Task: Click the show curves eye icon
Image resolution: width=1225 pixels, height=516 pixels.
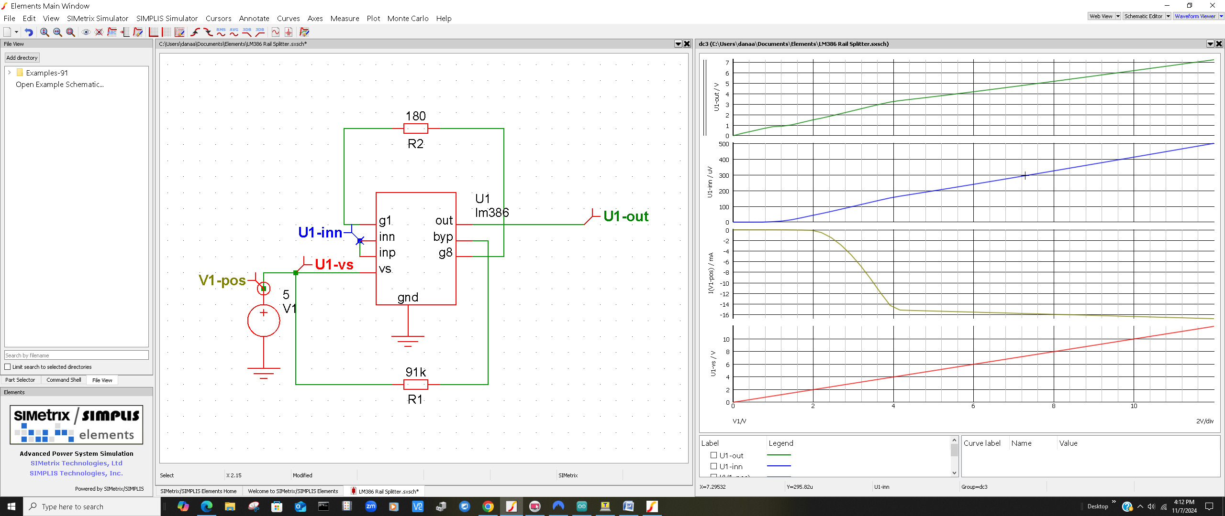Action: point(86,32)
